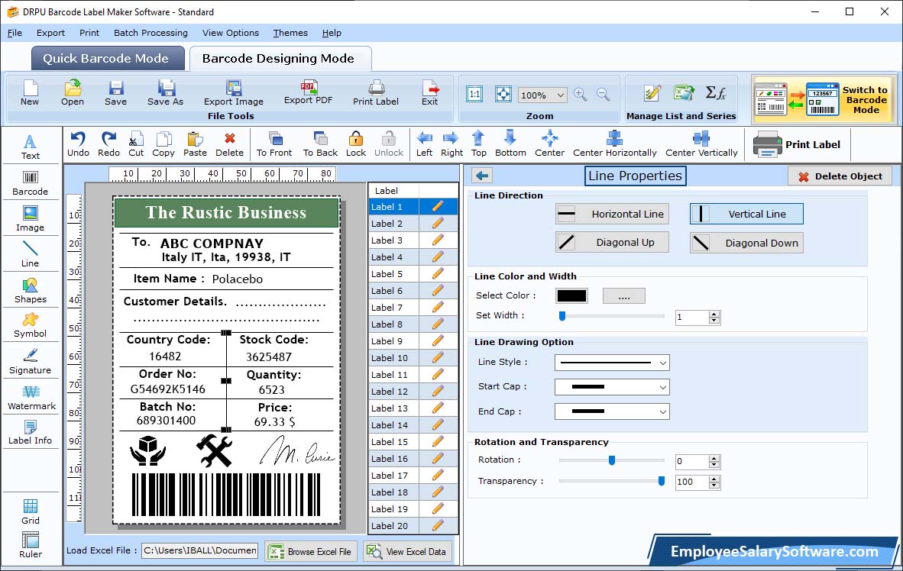Align object Left
903x571 pixels.
coord(425,144)
